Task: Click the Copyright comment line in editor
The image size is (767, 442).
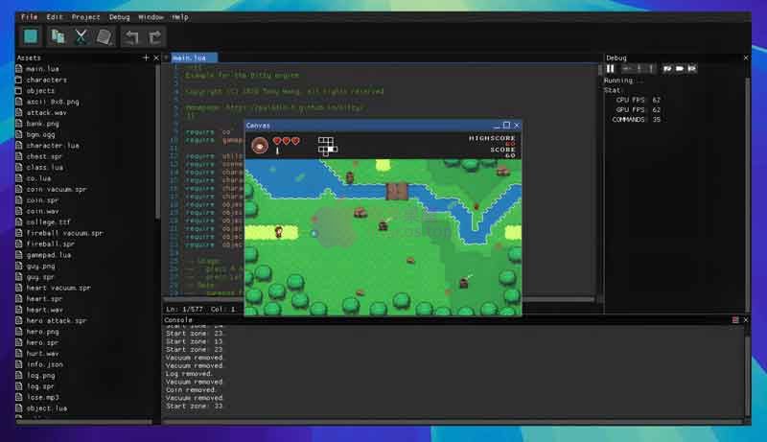Action: tap(284, 91)
